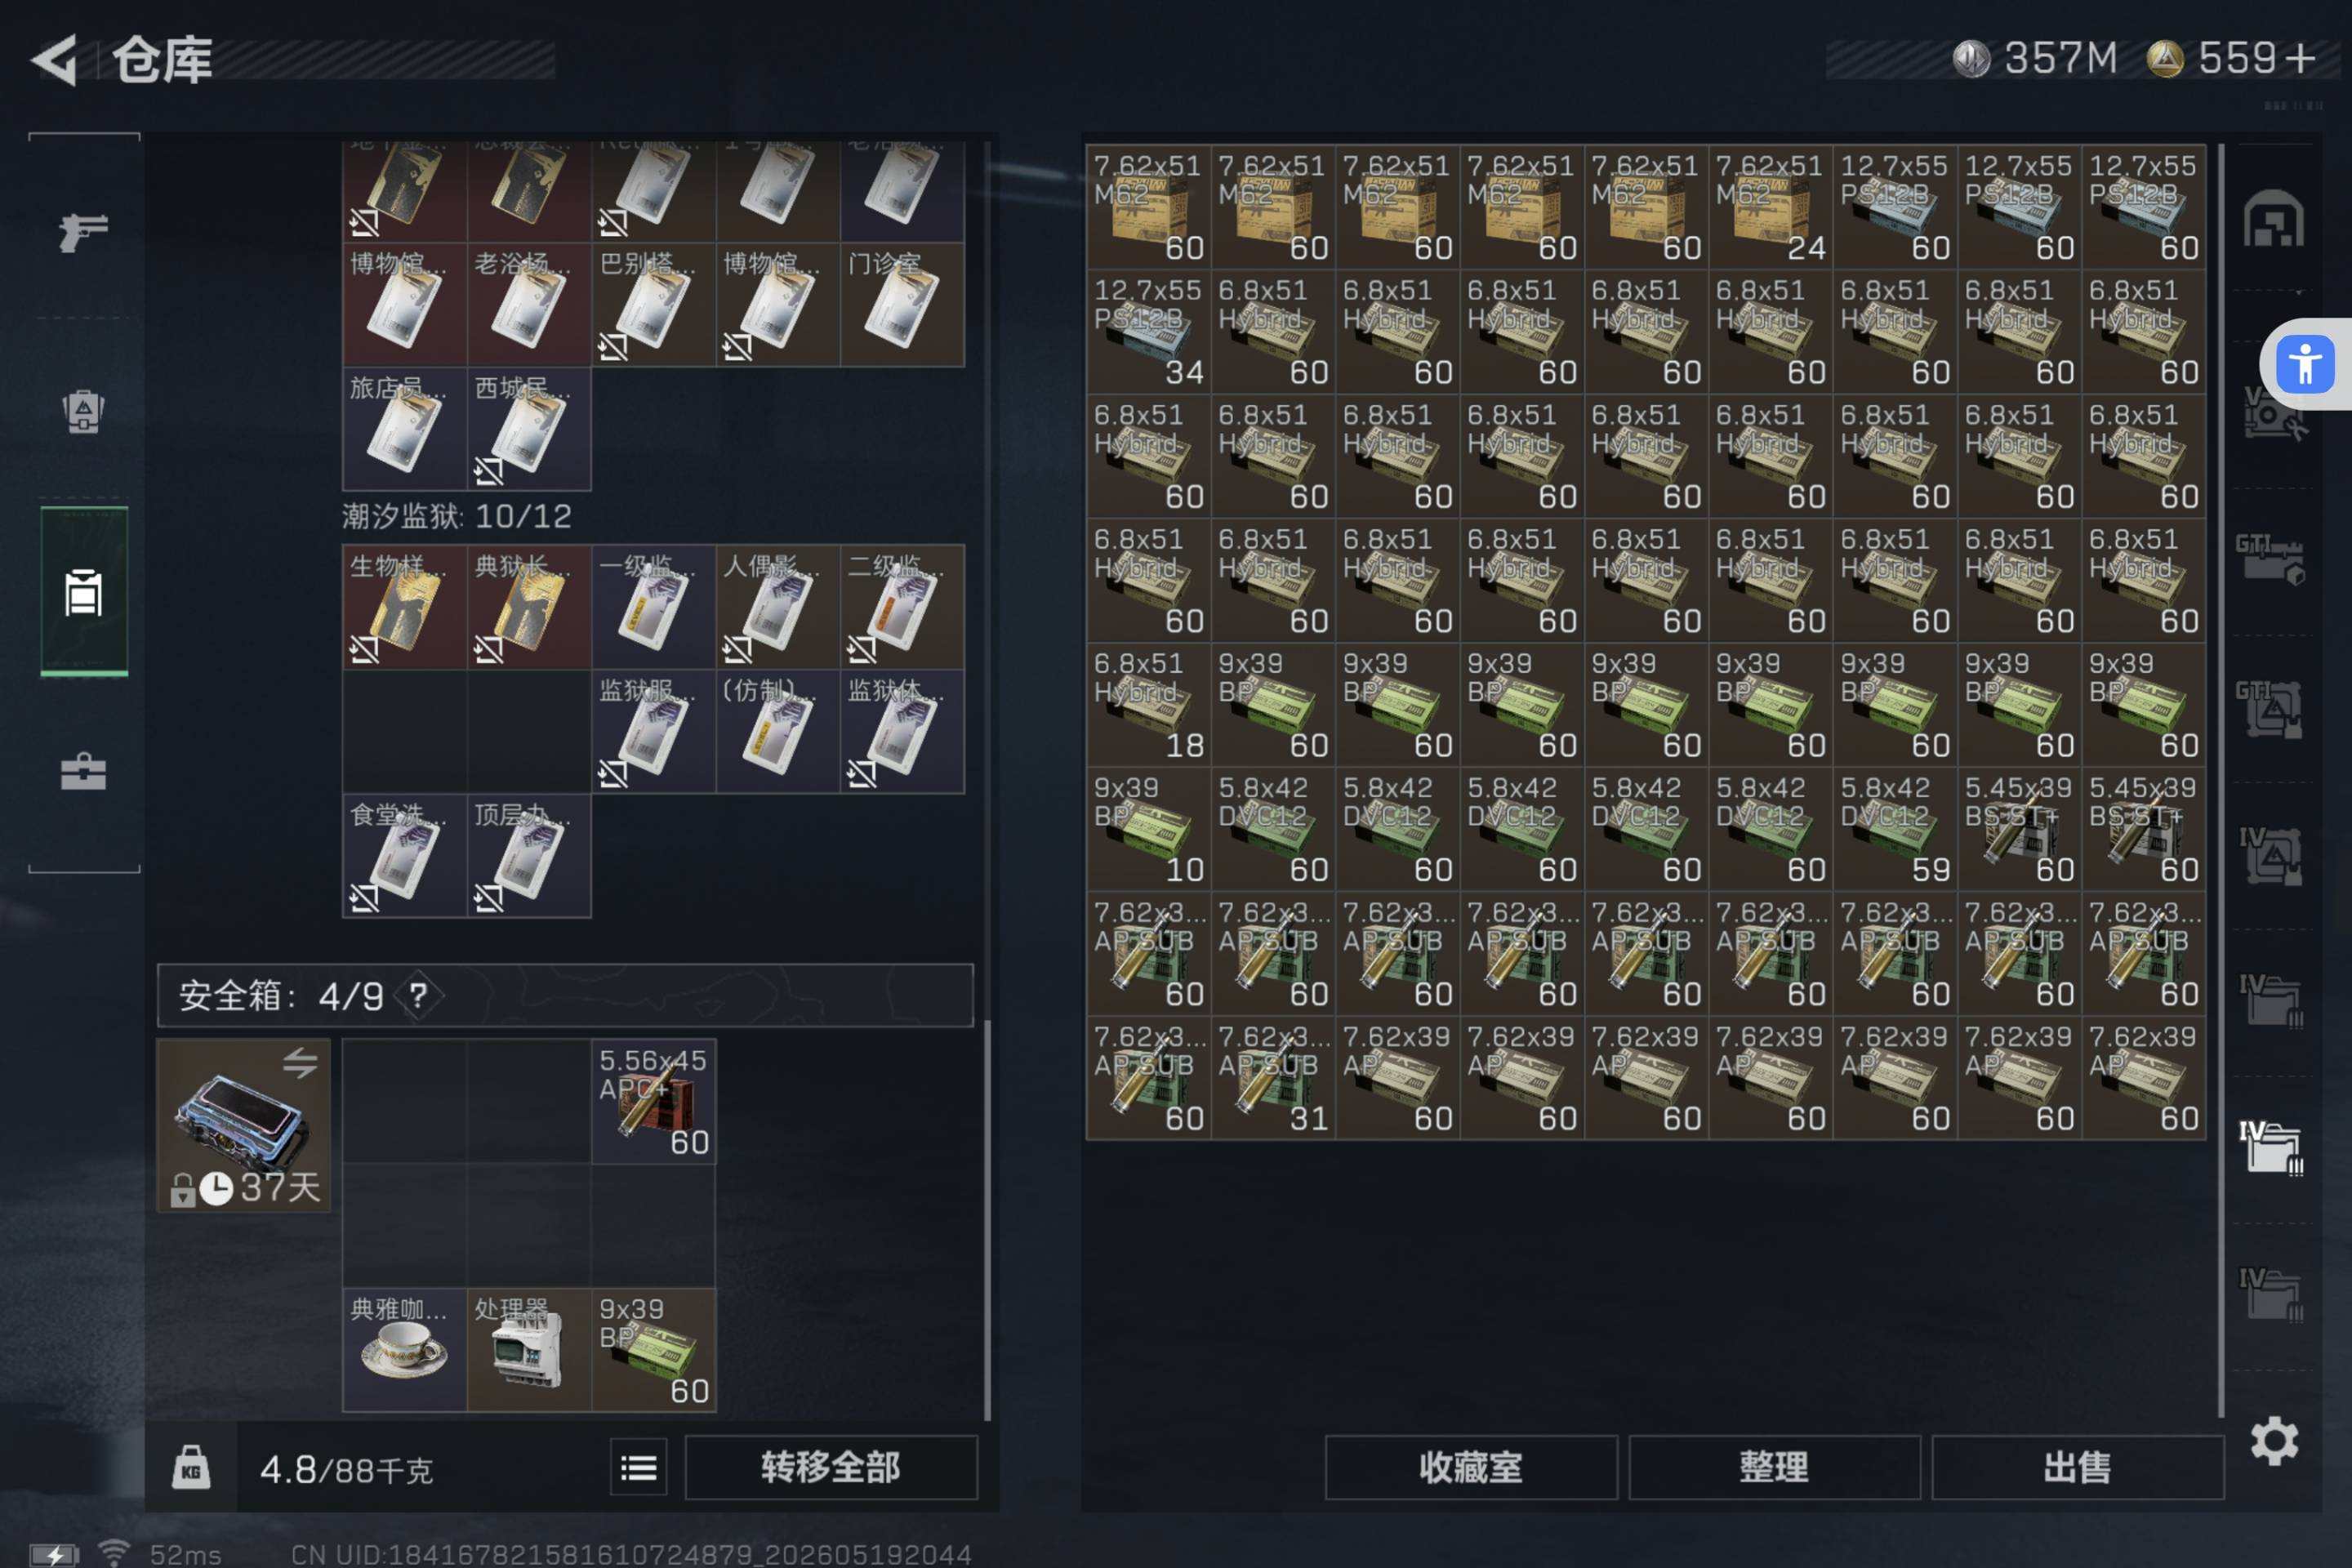
Task: Click the 转移全部 button
Action: point(831,1468)
